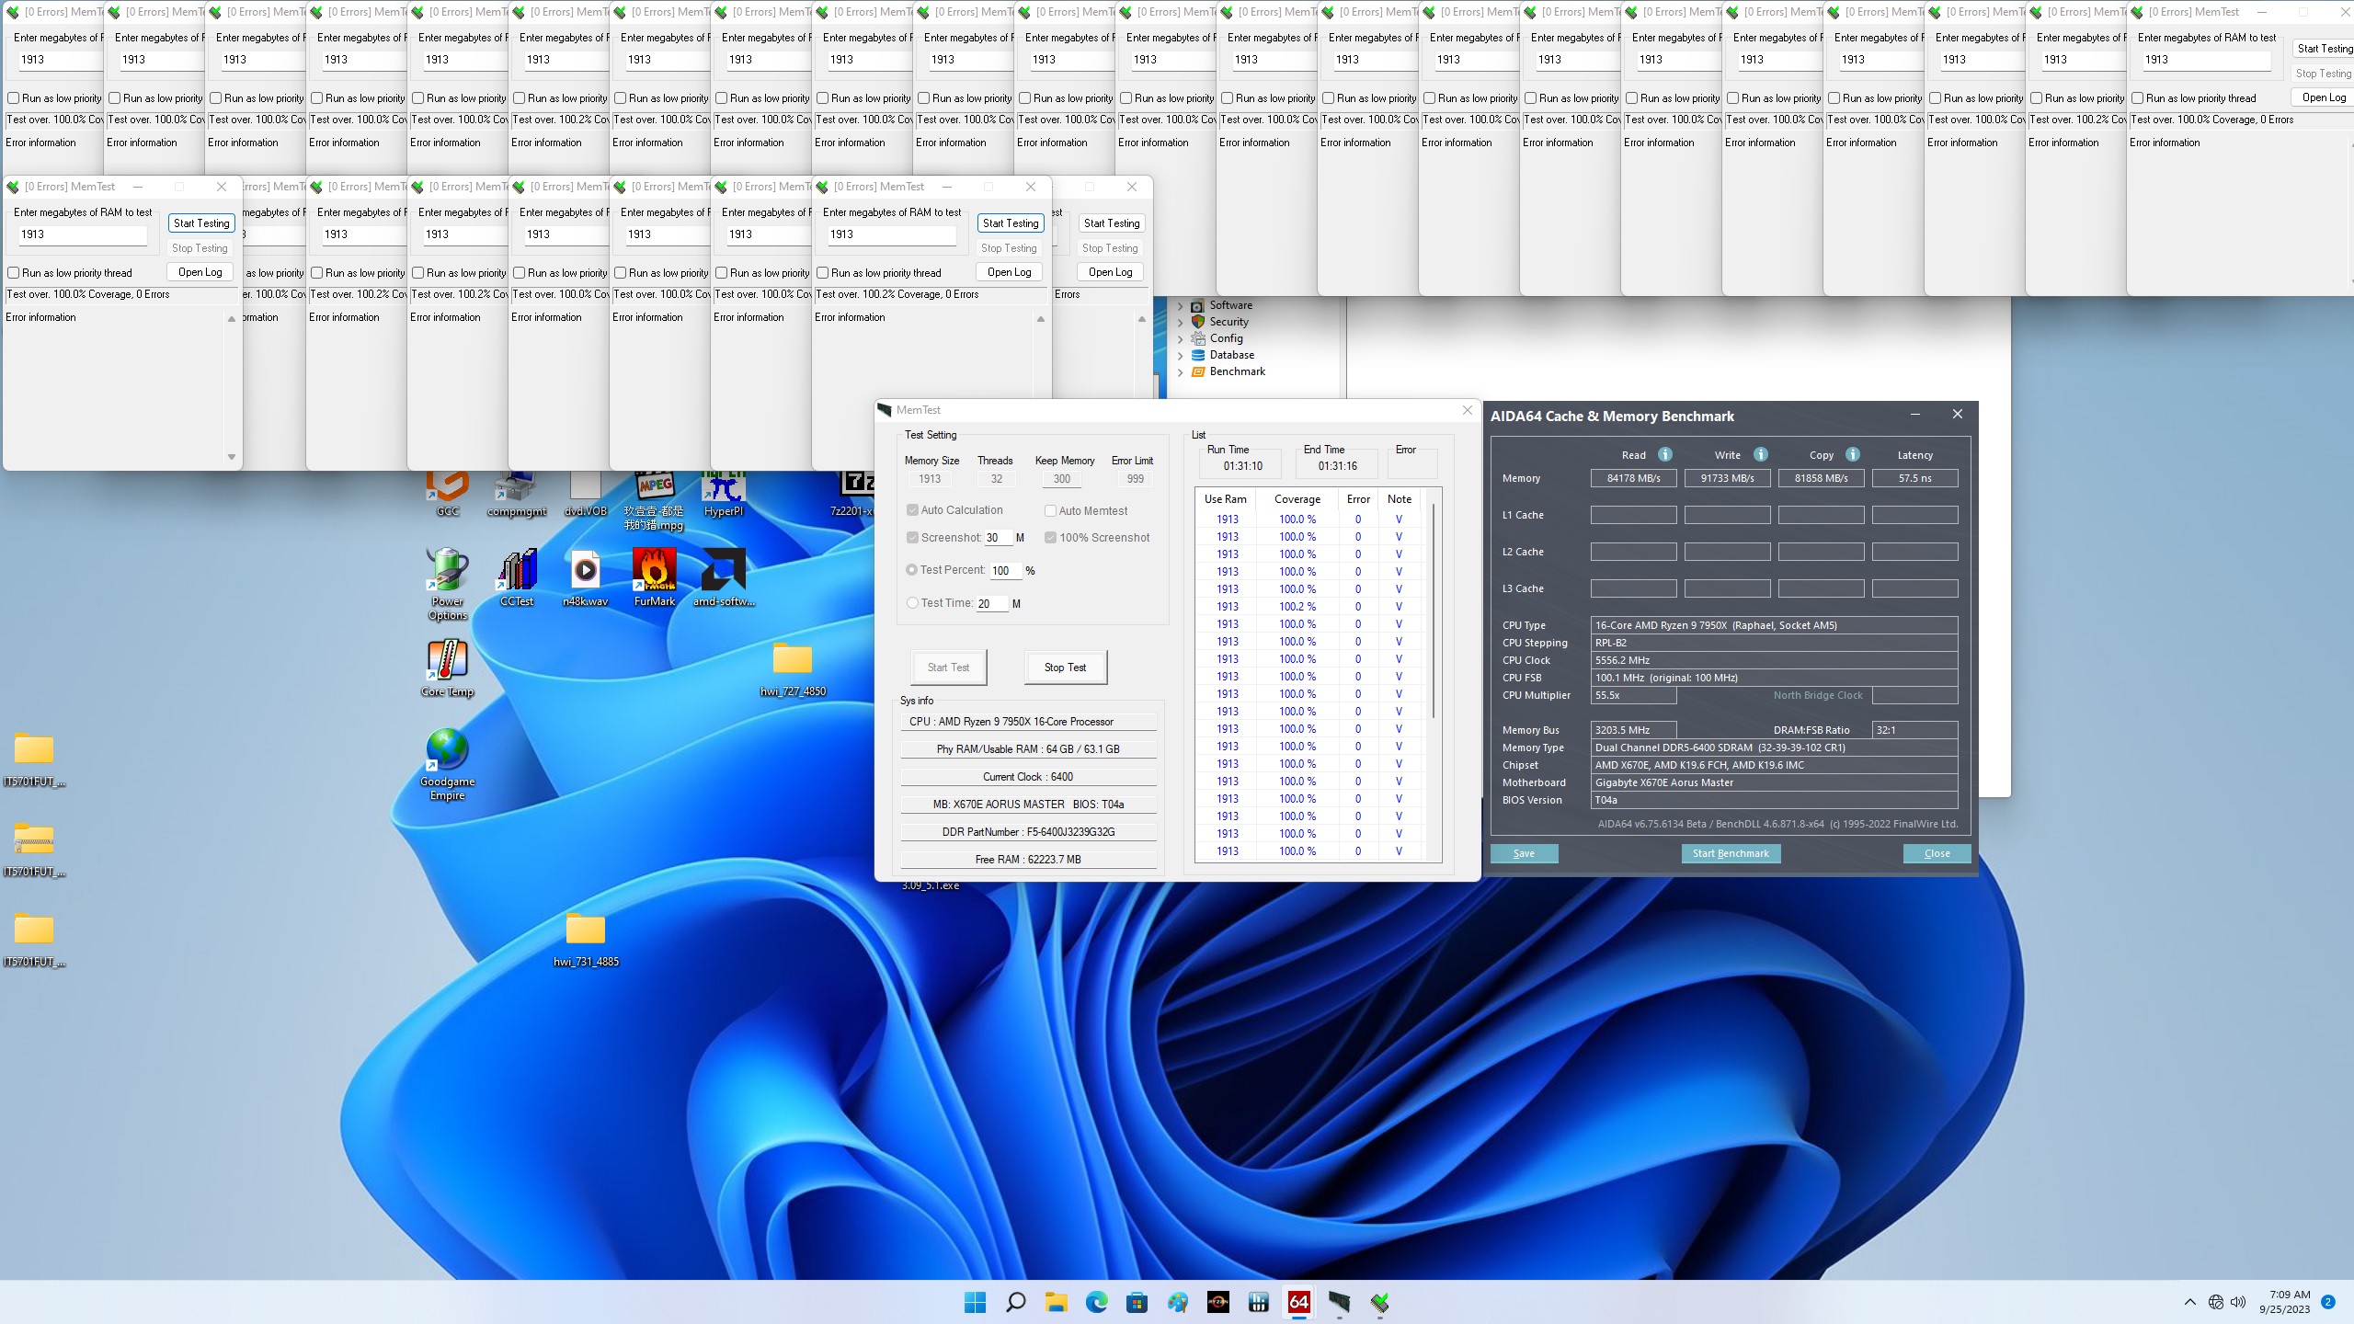
Task: Click the volume icon in system tray
Action: tap(2238, 1302)
